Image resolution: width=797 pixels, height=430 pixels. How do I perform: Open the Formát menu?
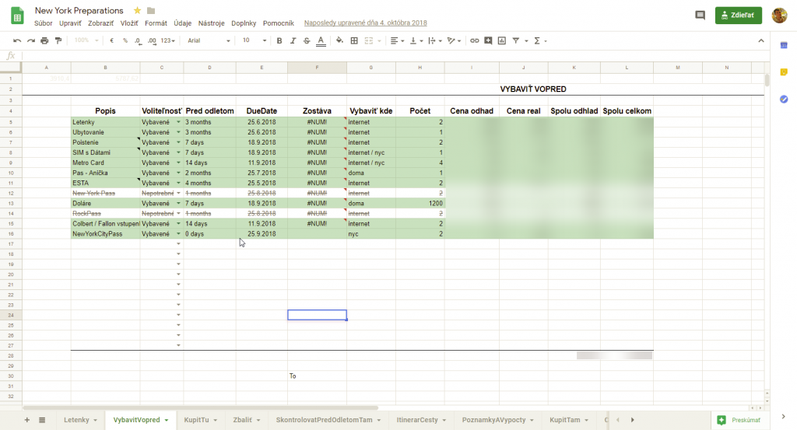tap(156, 23)
